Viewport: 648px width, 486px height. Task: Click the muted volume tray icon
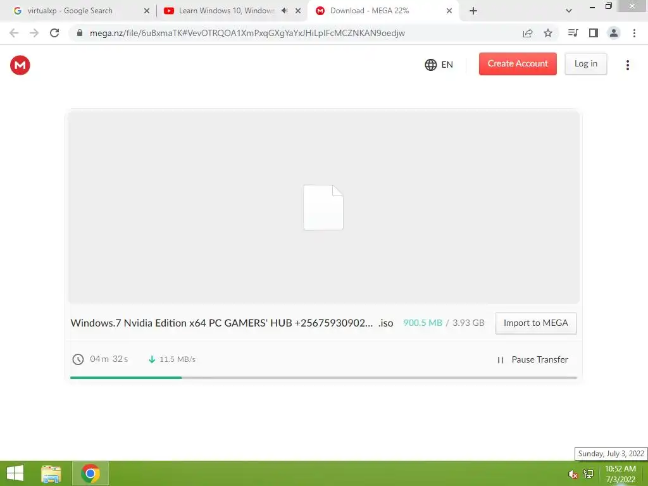[573, 474]
